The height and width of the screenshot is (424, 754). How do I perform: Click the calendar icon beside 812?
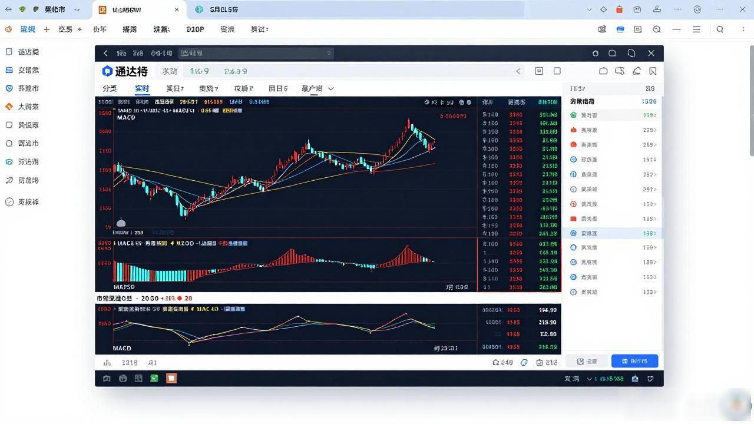[540, 363]
